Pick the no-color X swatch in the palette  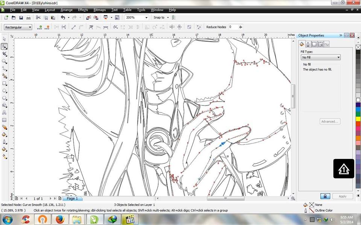[358, 47]
